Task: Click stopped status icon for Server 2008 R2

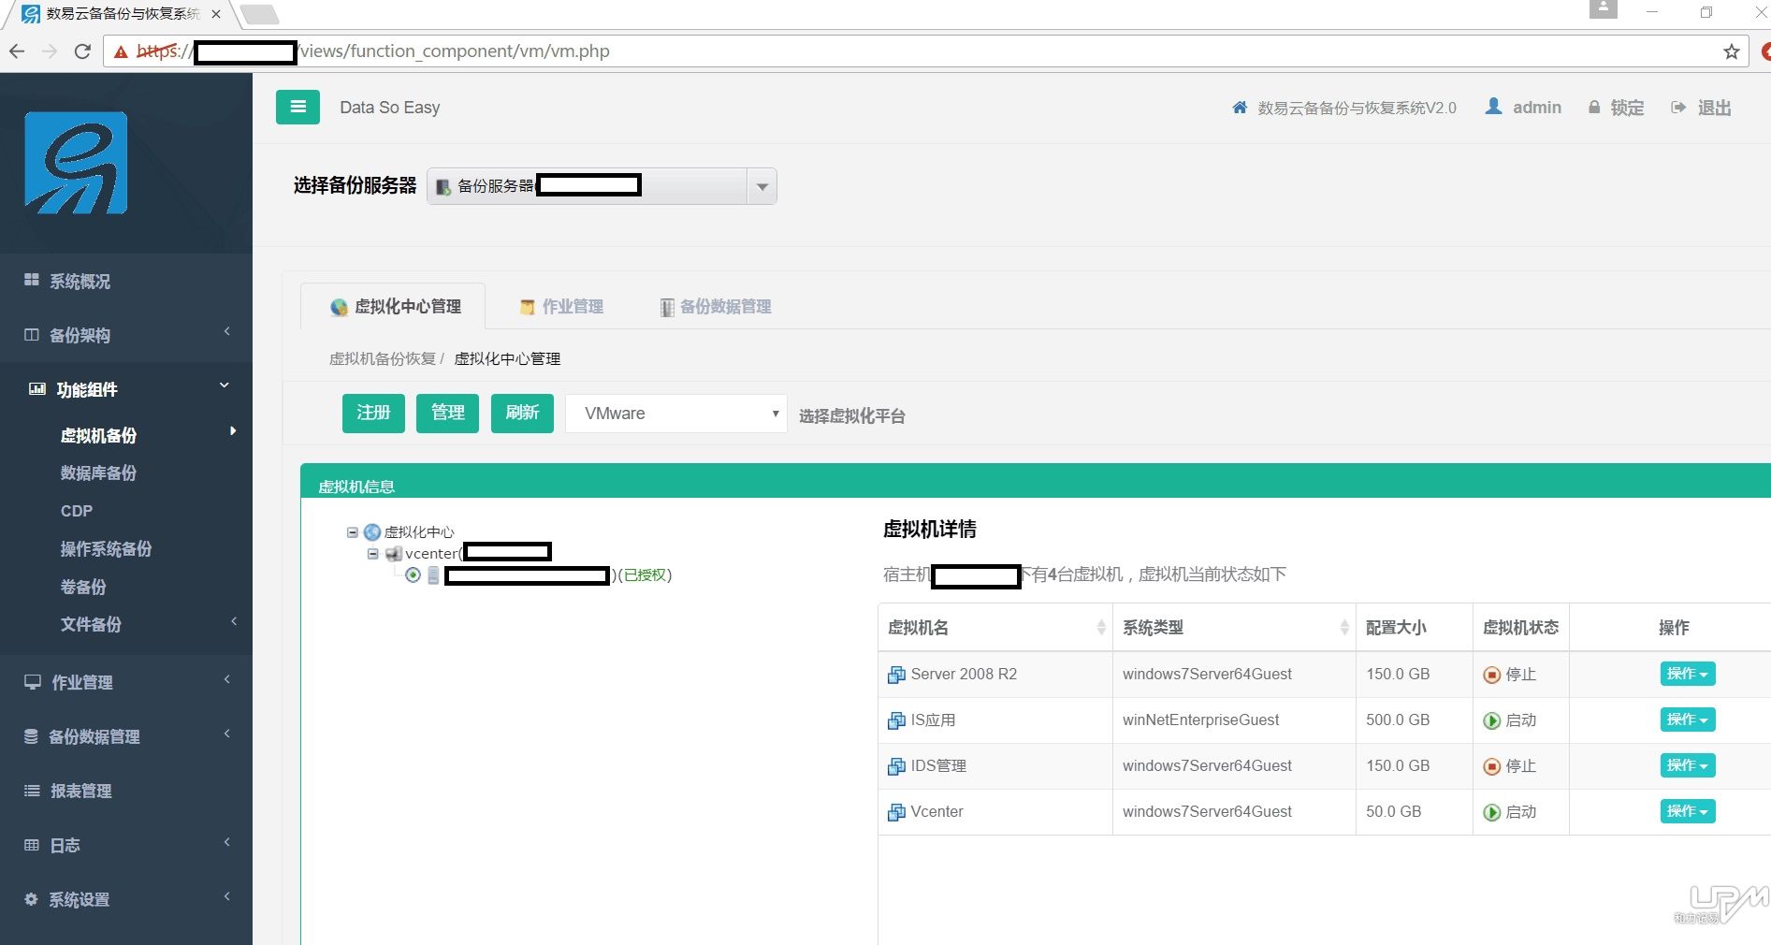Action: tap(1492, 675)
